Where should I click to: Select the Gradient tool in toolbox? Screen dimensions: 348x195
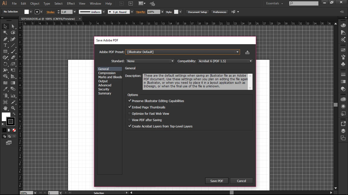pyautogui.click(x=13, y=83)
